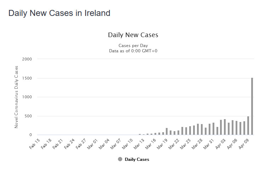265x175 pixels.
Task: Select the 500 y-axis tick label
Action: click(28, 116)
